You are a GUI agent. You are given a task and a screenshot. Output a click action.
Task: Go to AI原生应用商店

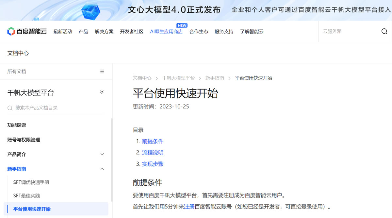[166, 32]
